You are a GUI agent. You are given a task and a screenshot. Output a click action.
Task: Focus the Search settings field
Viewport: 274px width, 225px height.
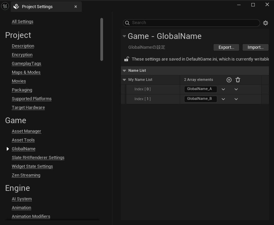click(x=193, y=23)
